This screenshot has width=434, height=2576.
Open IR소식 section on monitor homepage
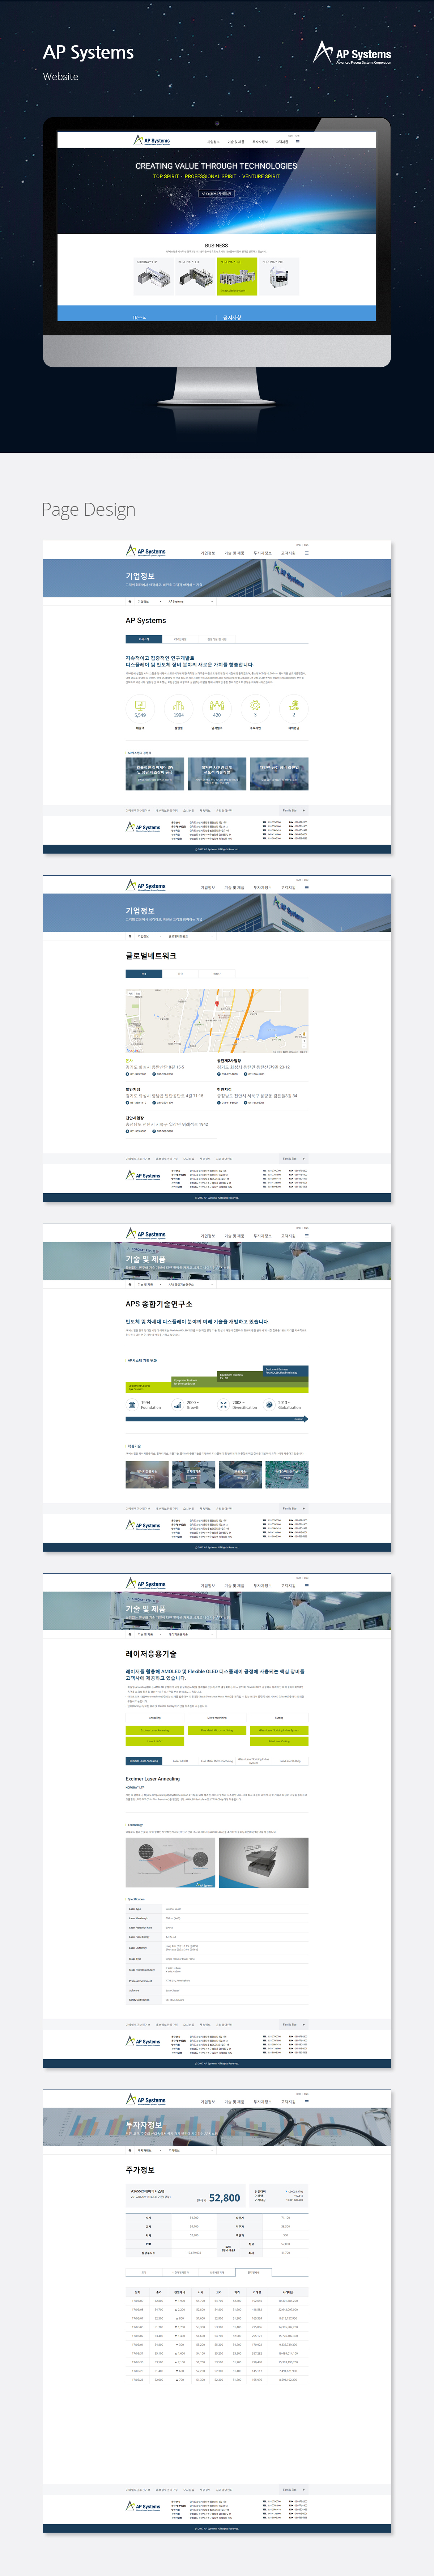click(x=140, y=317)
